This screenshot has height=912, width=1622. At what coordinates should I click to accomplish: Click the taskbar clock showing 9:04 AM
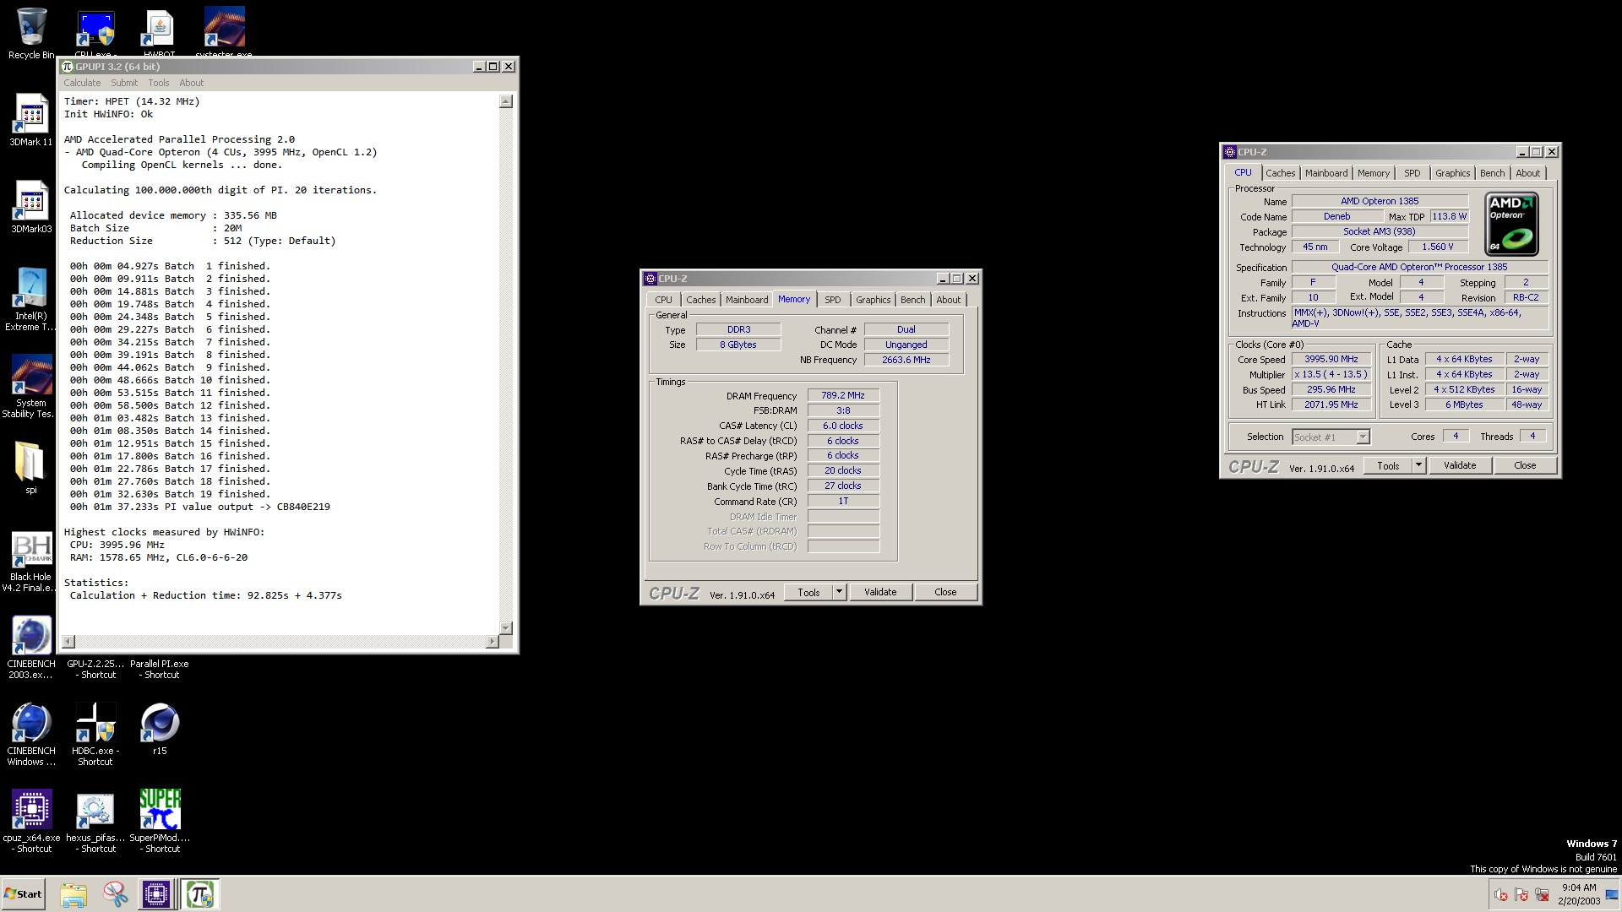pyautogui.click(x=1579, y=888)
